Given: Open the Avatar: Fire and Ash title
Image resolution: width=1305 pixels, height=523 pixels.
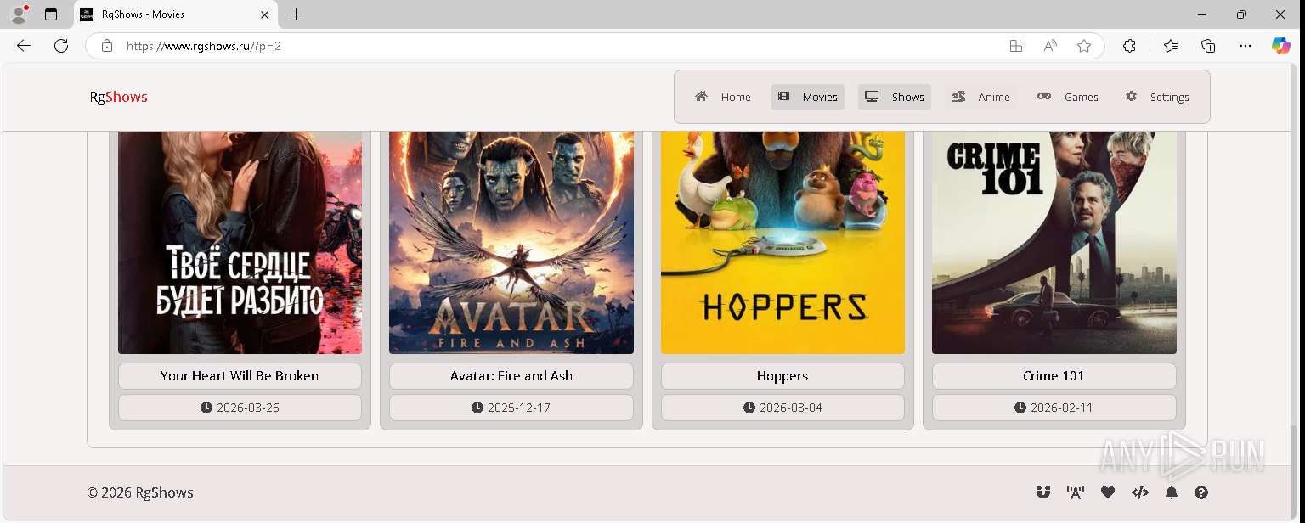Looking at the screenshot, I should click(511, 376).
